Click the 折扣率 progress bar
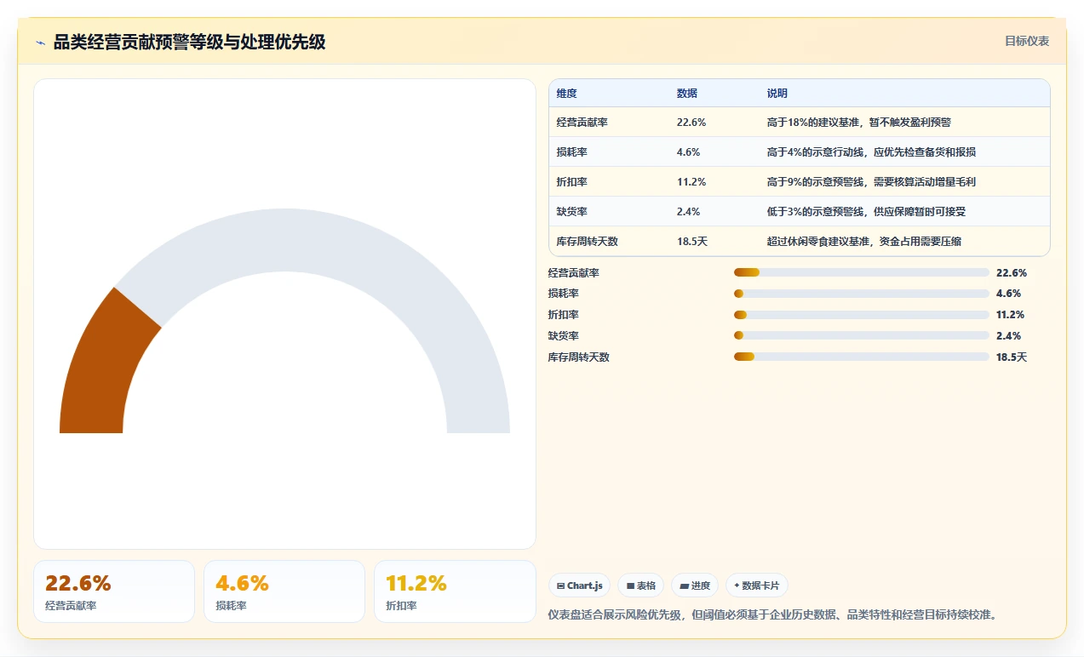Viewport: 1084px width, 657px height. coord(862,315)
